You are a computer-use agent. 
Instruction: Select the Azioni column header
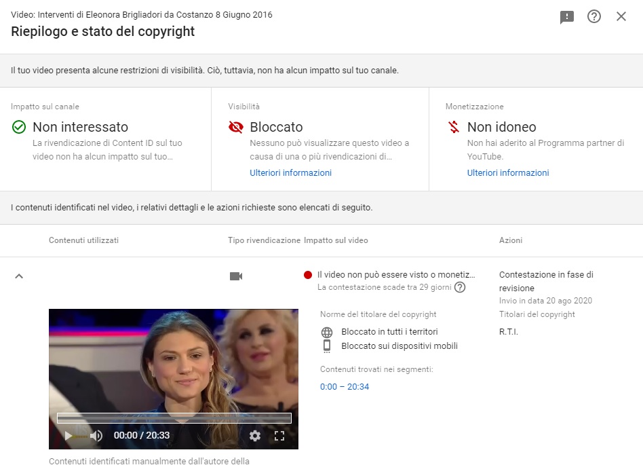click(x=510, y=240)
